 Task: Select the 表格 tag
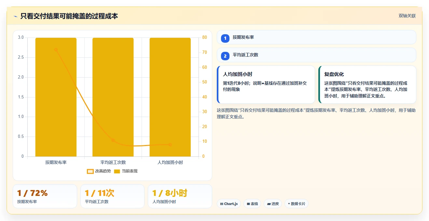[252, 204]
